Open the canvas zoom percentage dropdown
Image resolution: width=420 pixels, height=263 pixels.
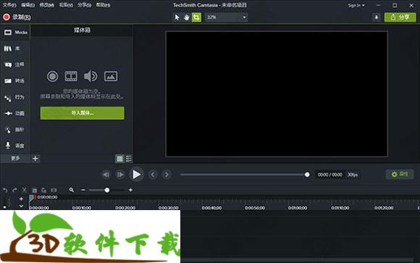click(227, 17)
